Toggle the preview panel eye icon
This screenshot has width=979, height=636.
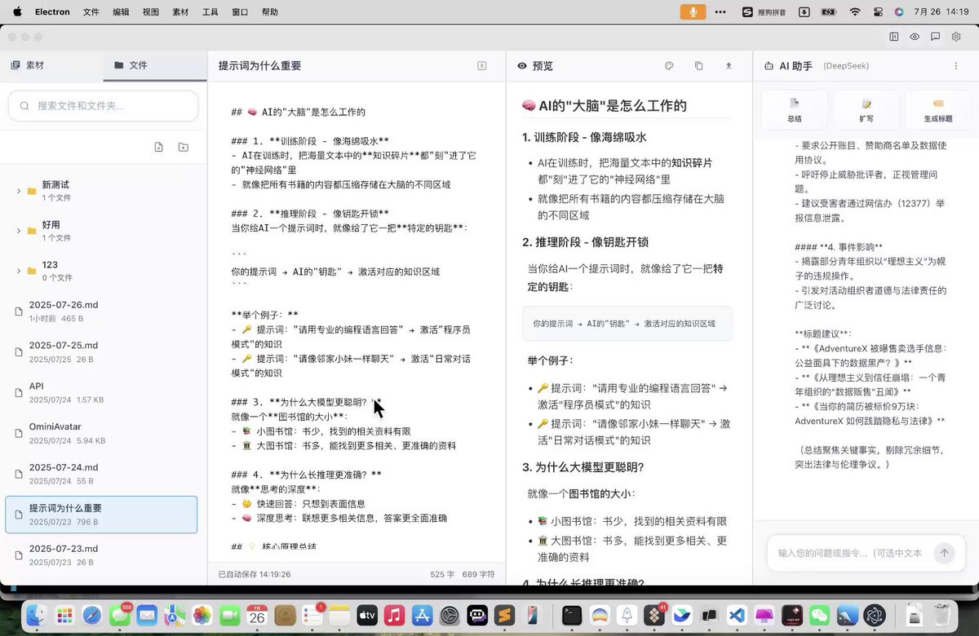[915, 37]
